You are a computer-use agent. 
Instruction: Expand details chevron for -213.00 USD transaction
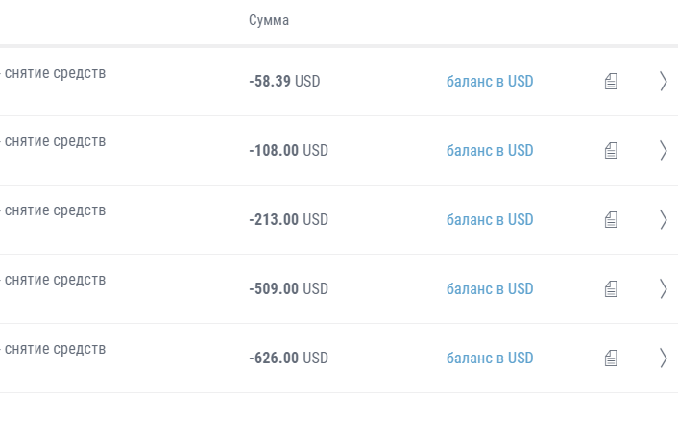pyautogui.click(x=664, y=220)
